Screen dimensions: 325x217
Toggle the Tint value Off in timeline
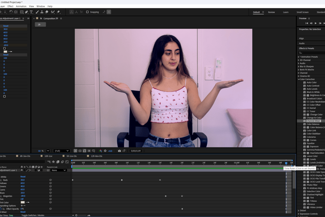pos(22,199)
